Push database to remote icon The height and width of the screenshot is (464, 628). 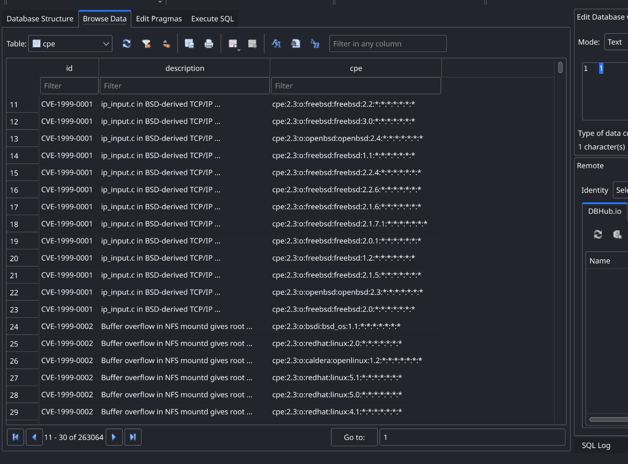(x=618, y=234)
